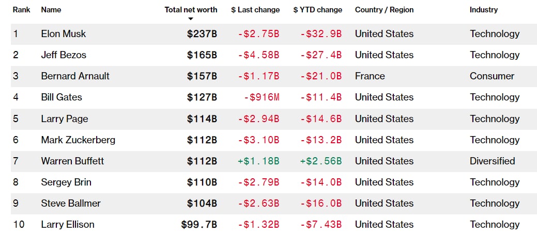Open Mark Zuckerberg's profile

[x=78, y=140]
